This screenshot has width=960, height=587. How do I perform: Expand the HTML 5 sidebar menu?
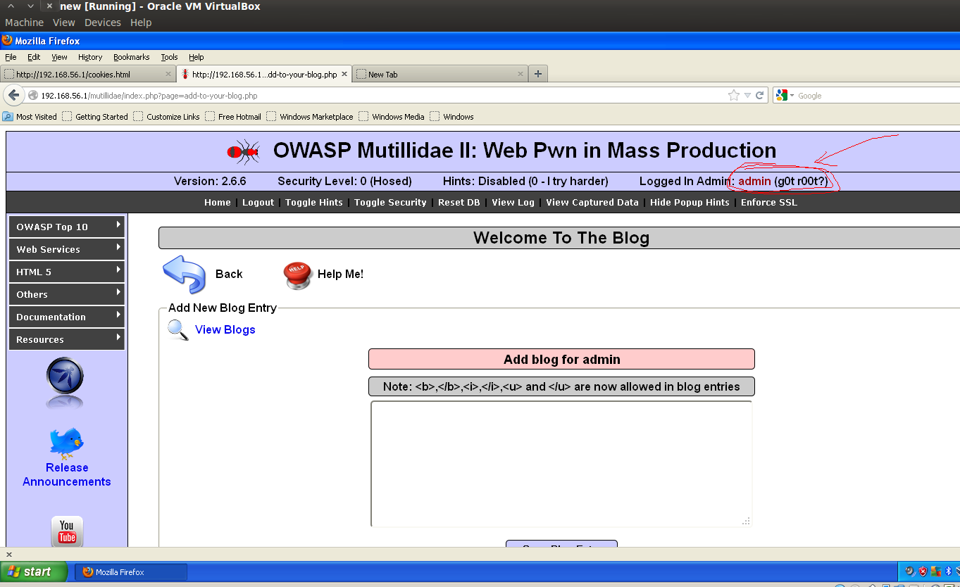pyautogui.click(x=66, y=272)
